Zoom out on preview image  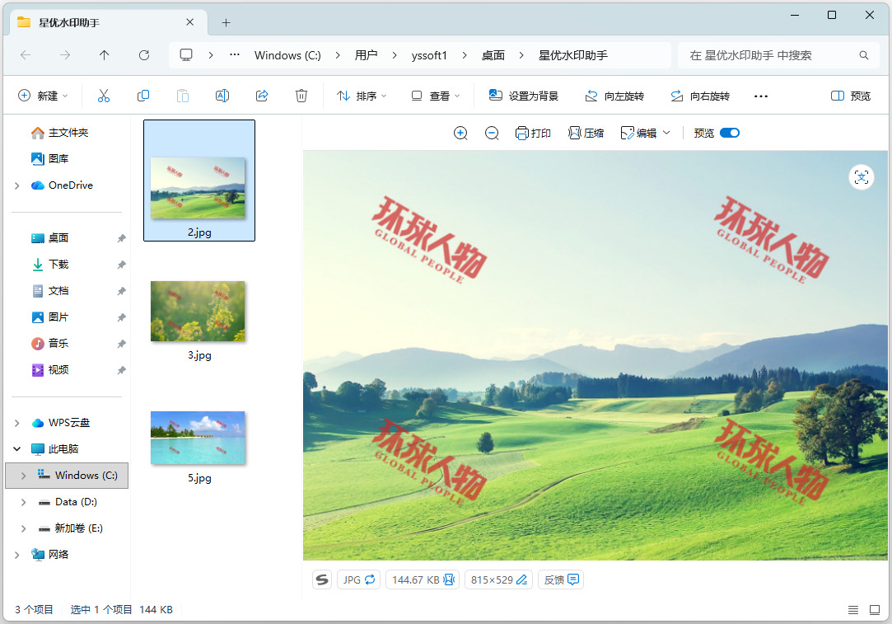[492, 134]
